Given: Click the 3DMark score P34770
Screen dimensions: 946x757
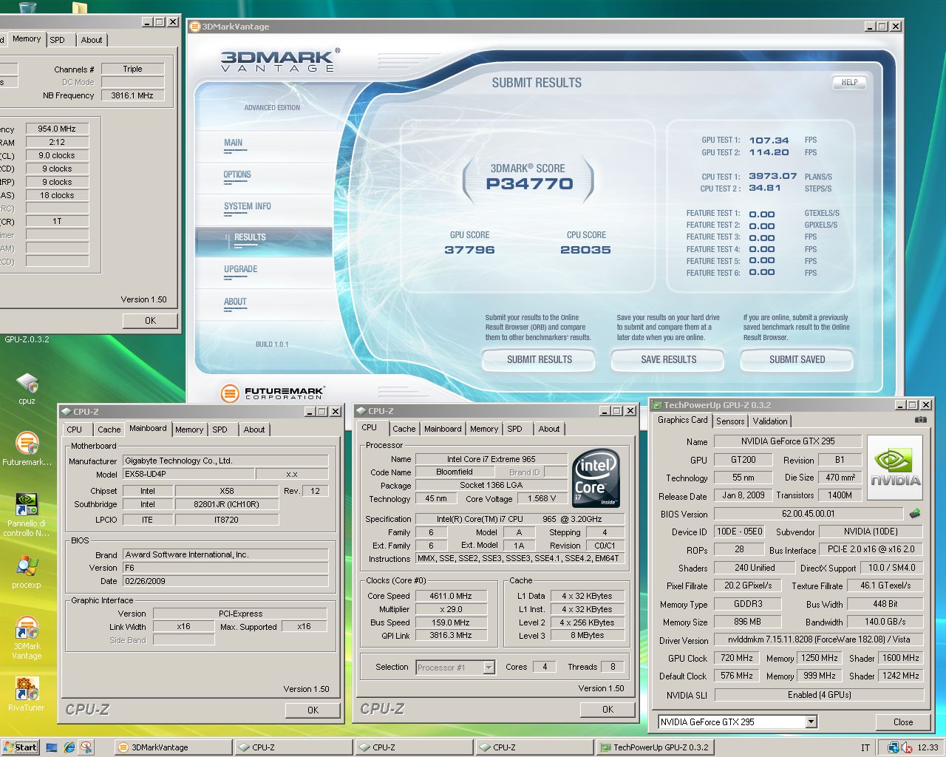Looking at the screenshot, I should click(529, 184).
